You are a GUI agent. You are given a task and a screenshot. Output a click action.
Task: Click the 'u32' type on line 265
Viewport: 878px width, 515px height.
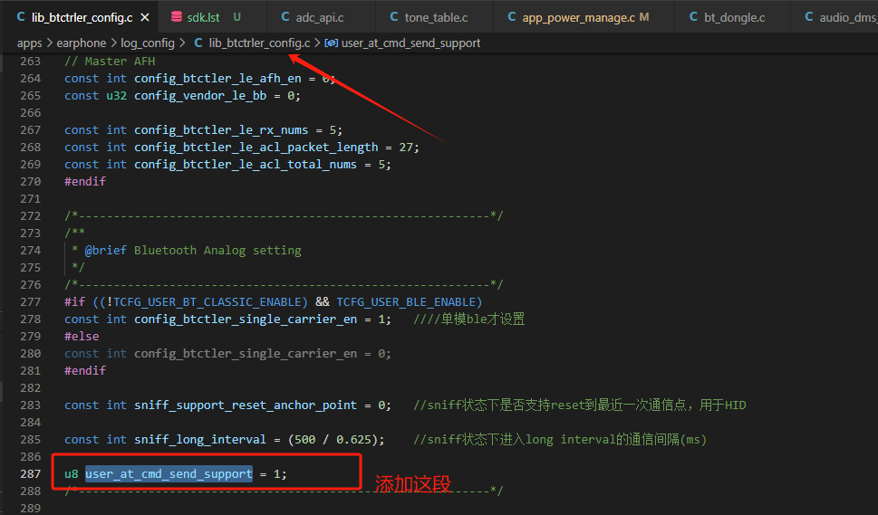pyautogui.click(x=117, y=96)
